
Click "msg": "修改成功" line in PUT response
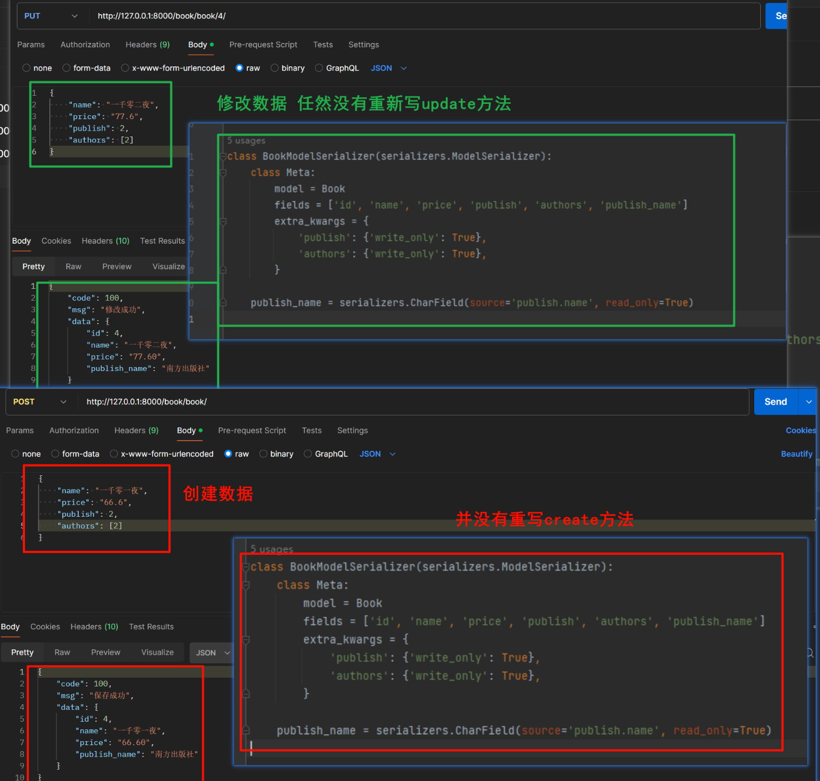pos(107,310)
